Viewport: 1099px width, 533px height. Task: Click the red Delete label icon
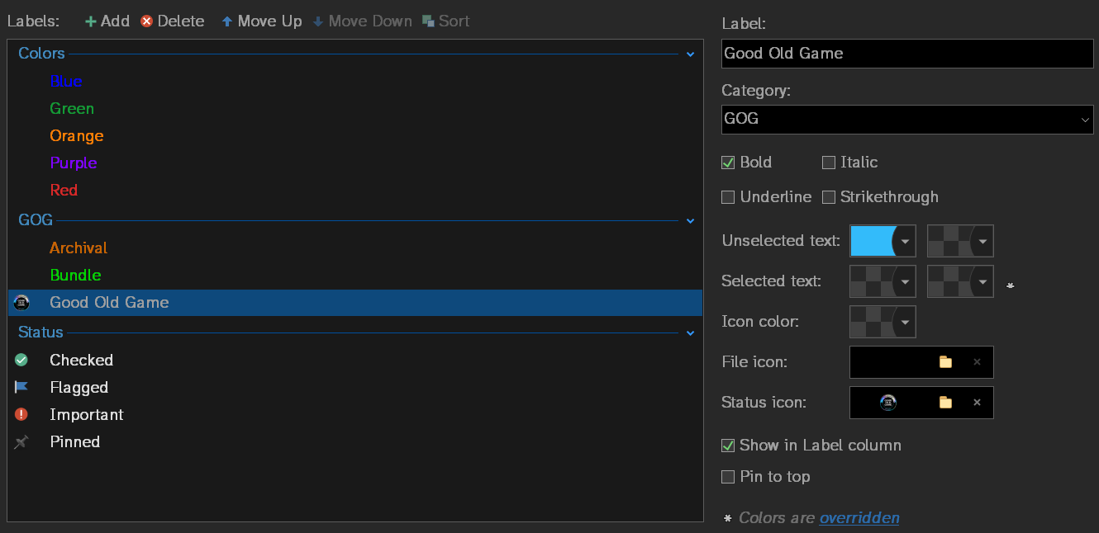[147, 21]
